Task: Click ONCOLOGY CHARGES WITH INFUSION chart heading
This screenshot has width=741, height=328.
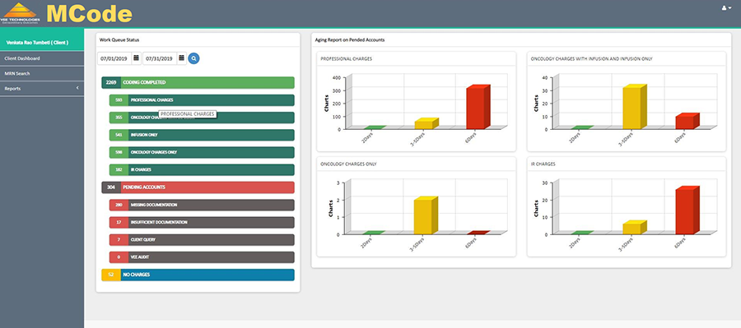Action: point(592,59)
